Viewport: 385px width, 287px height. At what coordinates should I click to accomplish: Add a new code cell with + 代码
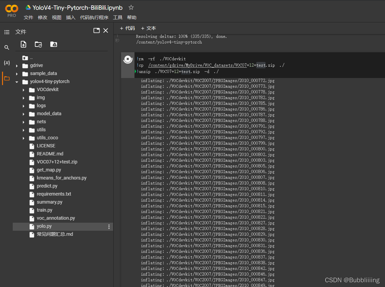(x=127, y=28)
